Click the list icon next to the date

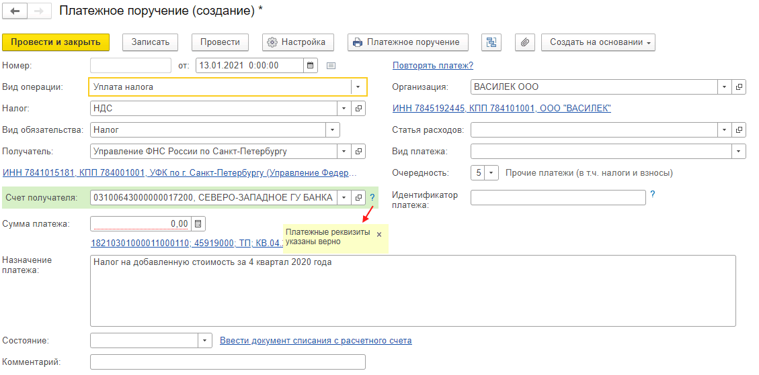coord(331,65)
